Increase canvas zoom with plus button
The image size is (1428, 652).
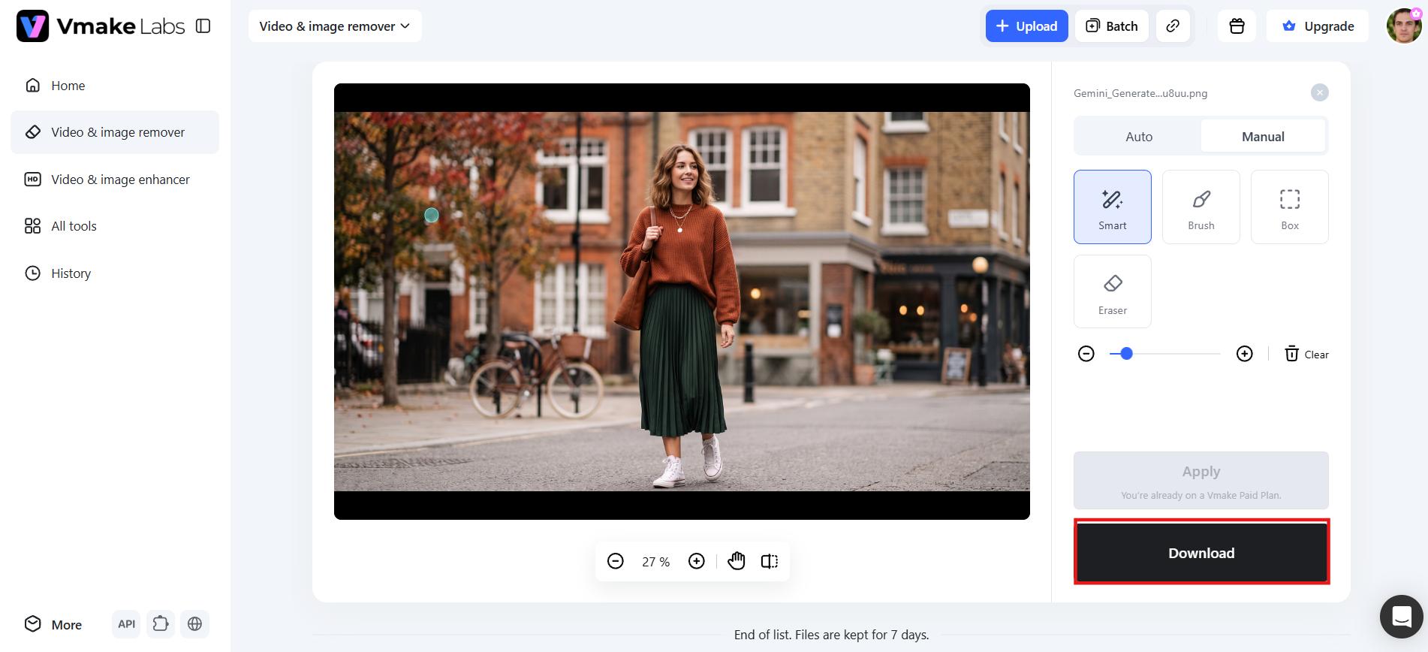(x=697, y=561)
